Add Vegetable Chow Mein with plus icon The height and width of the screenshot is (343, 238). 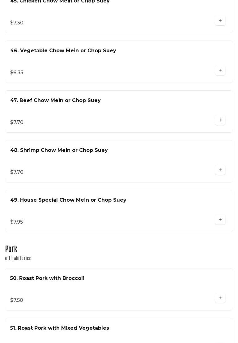(220, 70)
